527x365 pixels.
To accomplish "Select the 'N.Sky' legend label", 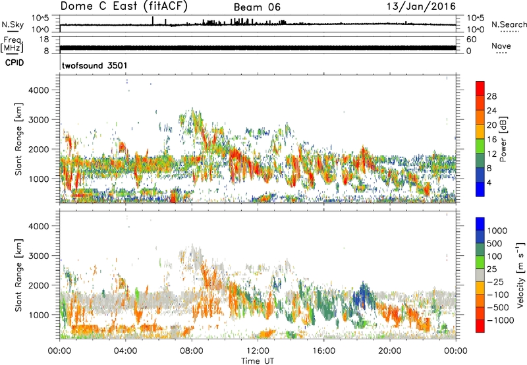I will pos(13,24).
